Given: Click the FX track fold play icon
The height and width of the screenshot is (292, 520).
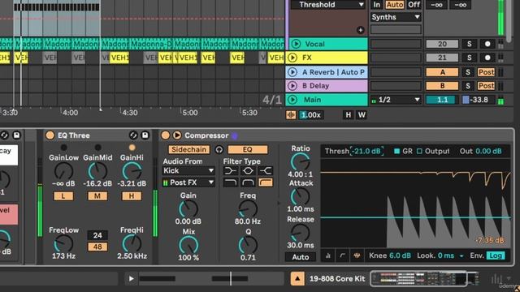Looking at the screenshot, I should [x=292, y=58].
